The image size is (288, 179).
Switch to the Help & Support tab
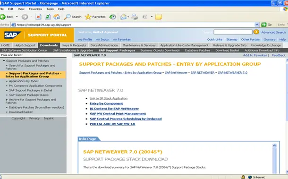point(25,45)
